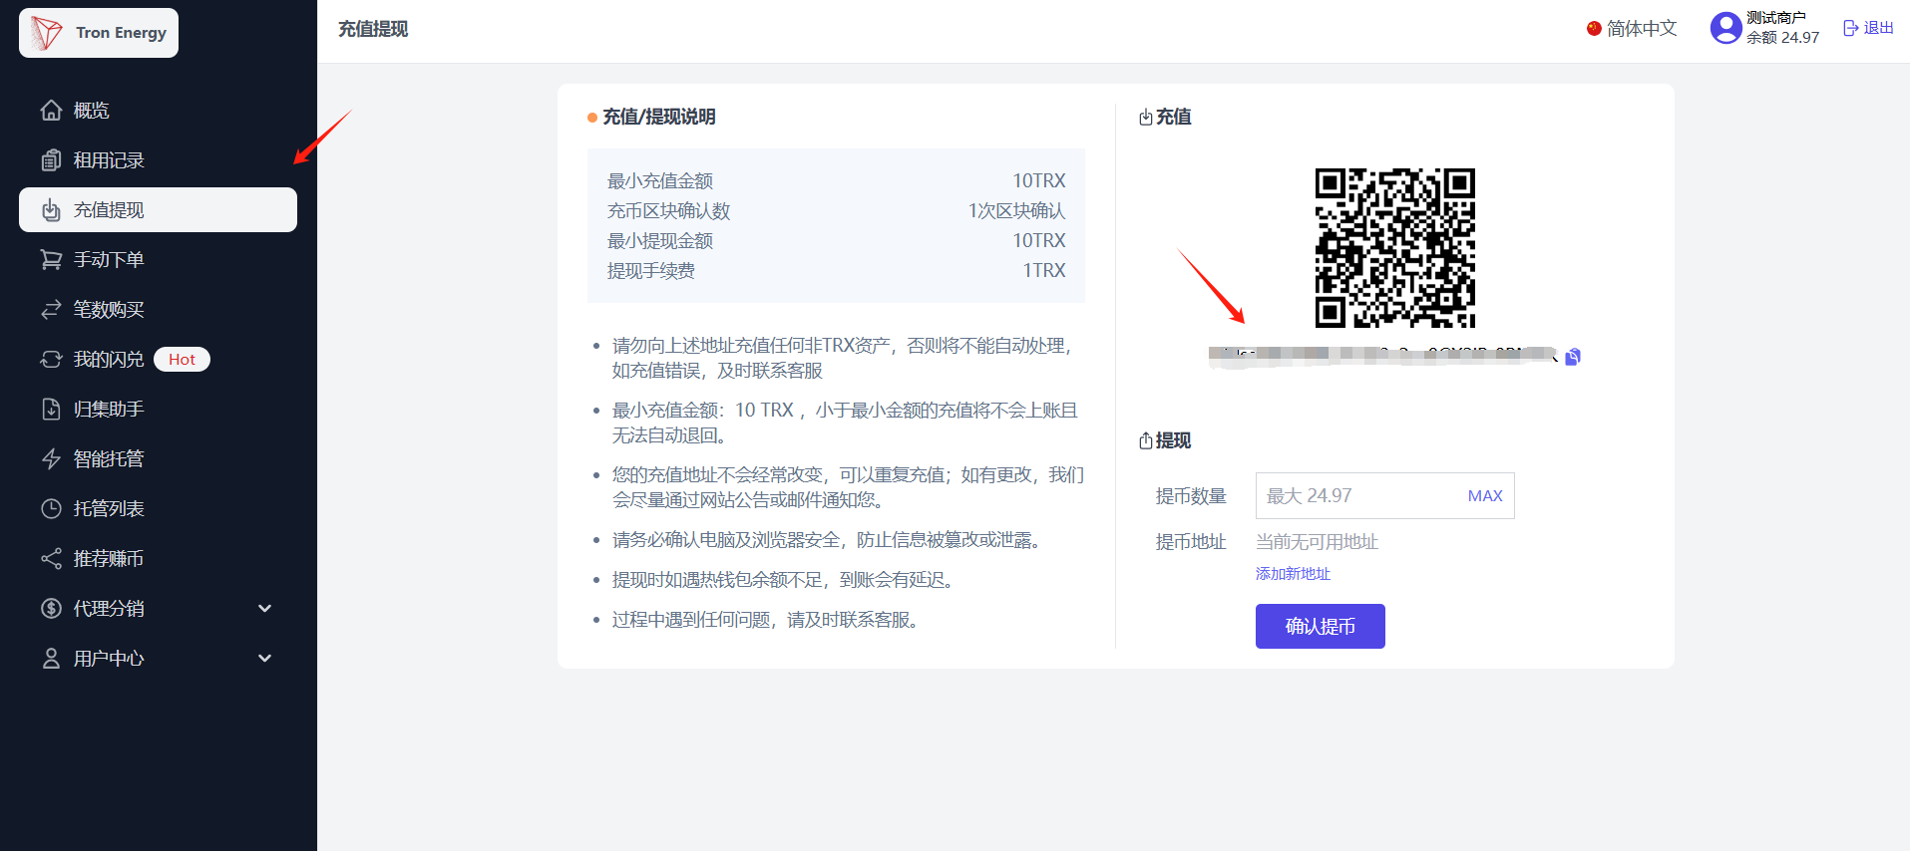Click the share icon beside 推荐赚币
1910x851 pixels.
51,559
